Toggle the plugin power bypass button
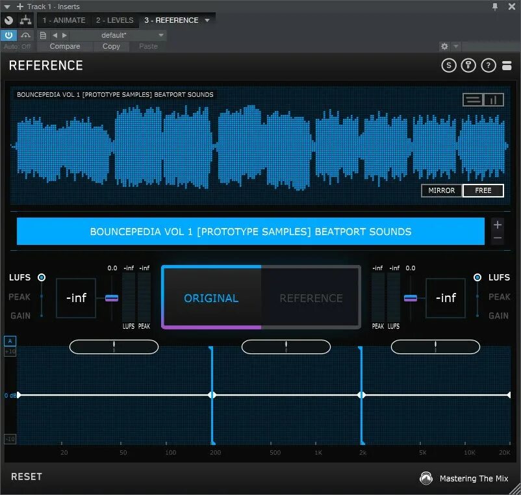521x495 pixels. pyautogui.click(x=8, y=35)
